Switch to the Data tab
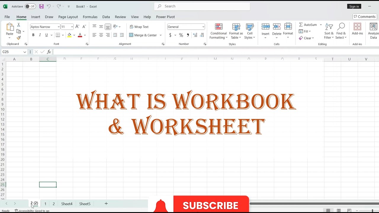379x213 pixels. tap(106, 17)
